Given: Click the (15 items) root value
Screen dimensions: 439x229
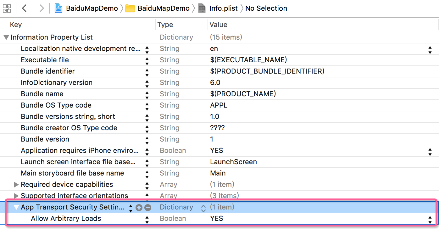Looking at the screenshot, I should (226, 37).
